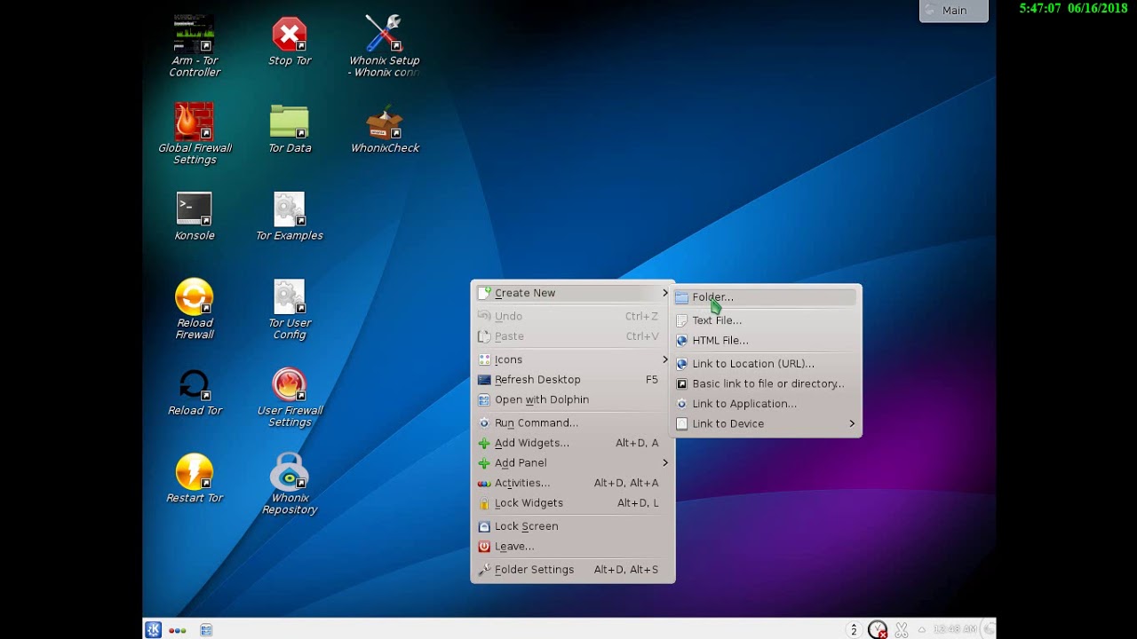This screenshot has height=639, width=1137.
Task: Click the panel clock showing 12:48 AM
Action: (955, 630)
